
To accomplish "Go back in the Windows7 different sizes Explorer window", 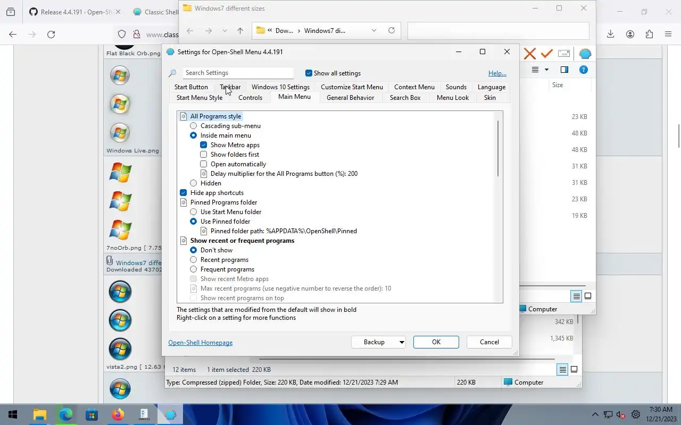I will pos(190,31).
